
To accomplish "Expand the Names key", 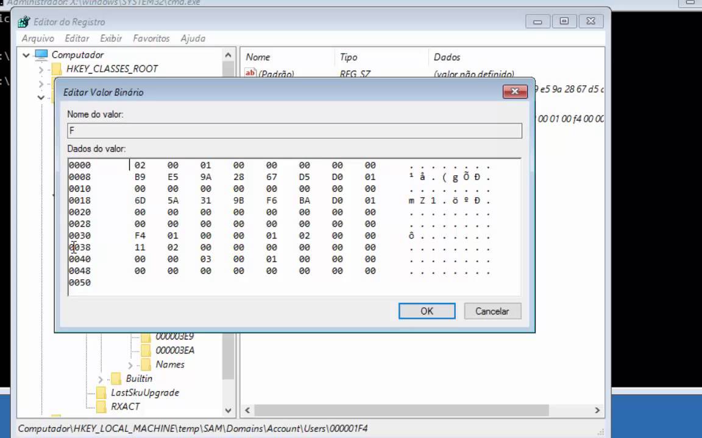I will [x=130, y=365].
